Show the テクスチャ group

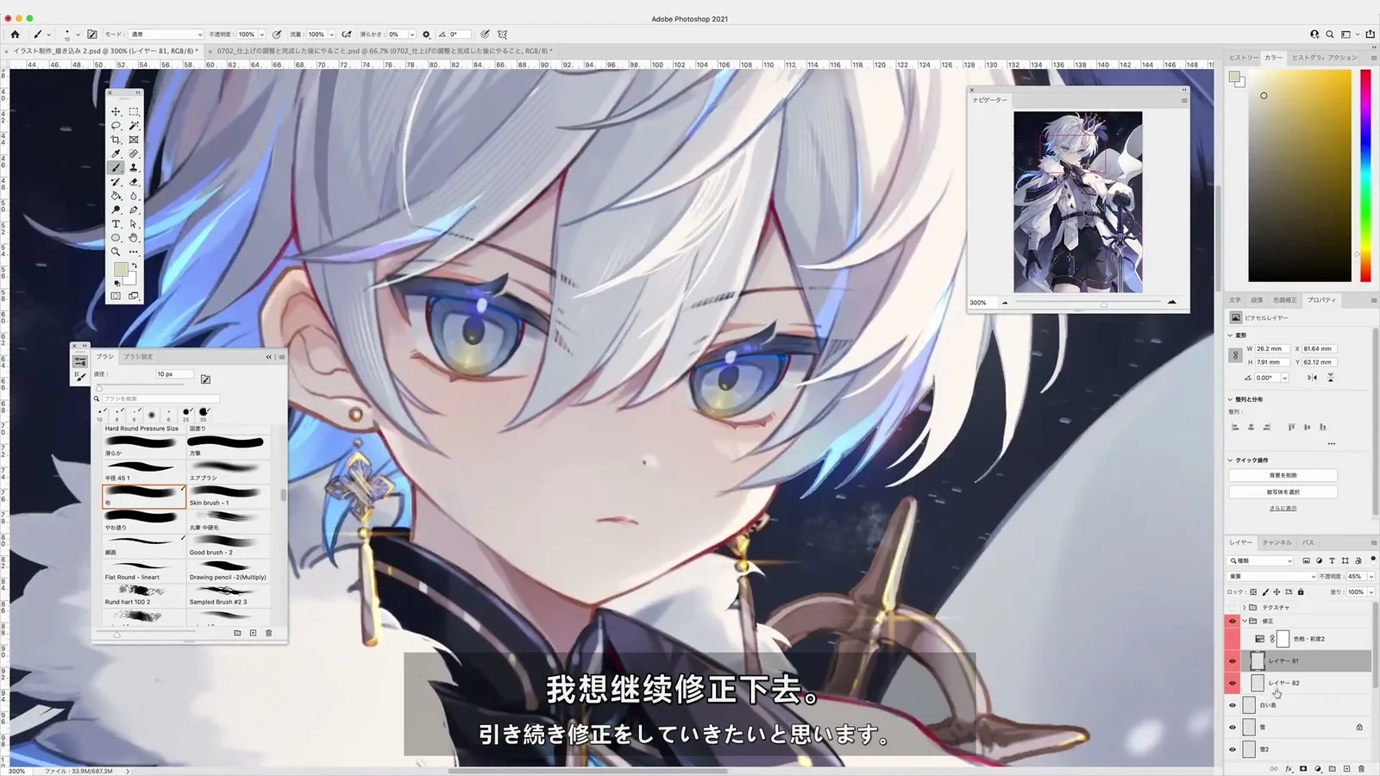[x=1233, y=607]
